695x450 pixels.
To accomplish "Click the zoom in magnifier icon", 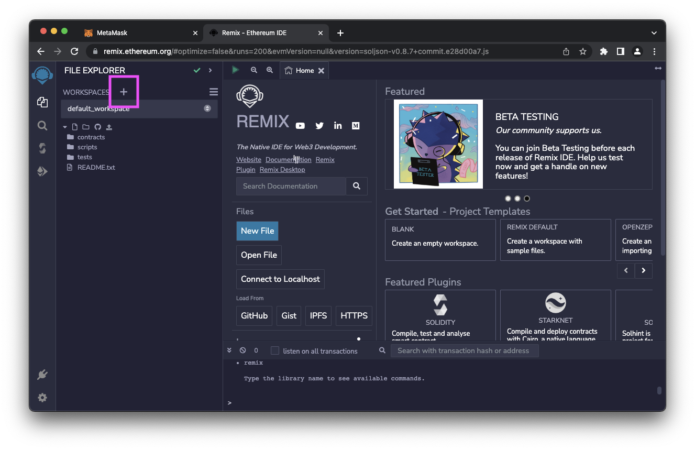I will tap(270, 70).
